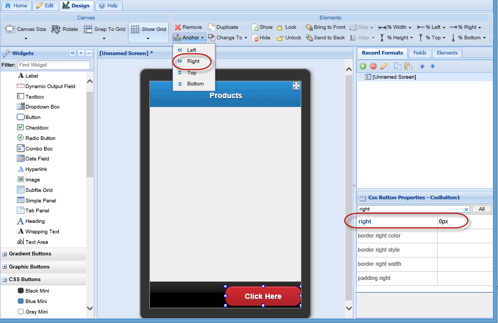498x323 pixels.
Task: Clear the property filter with X icon
Action: click(466, 210)
